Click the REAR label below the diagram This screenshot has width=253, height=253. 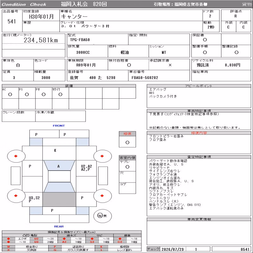[59, 226]
